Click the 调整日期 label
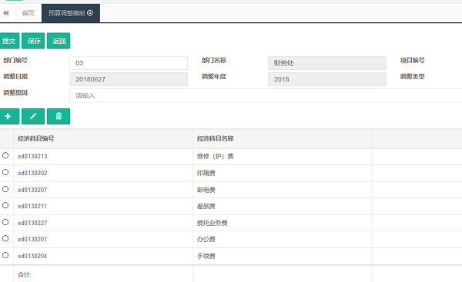This screenshot has height=282, width=462. (15, 76)
